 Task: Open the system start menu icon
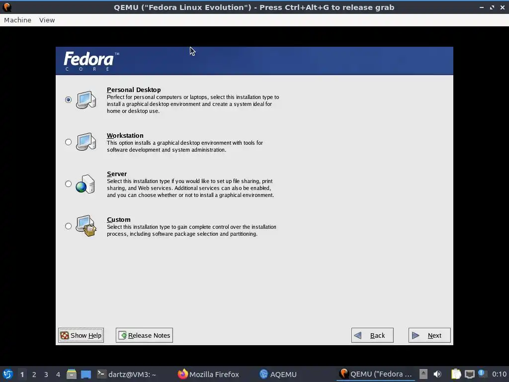click(x=8, y=374)
